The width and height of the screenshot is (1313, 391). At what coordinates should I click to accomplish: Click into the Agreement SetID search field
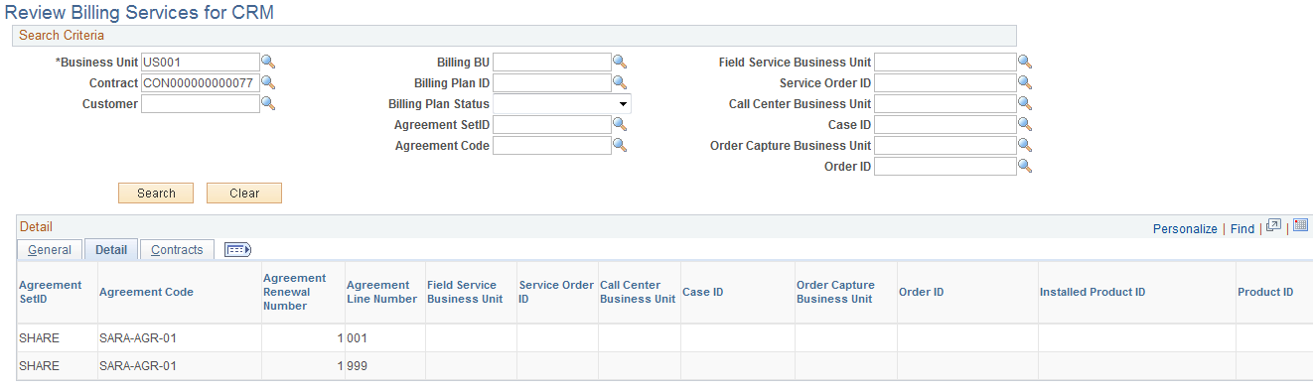coord(551,125)
